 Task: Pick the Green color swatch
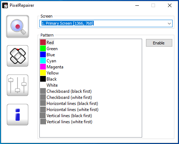pos(43,48)
